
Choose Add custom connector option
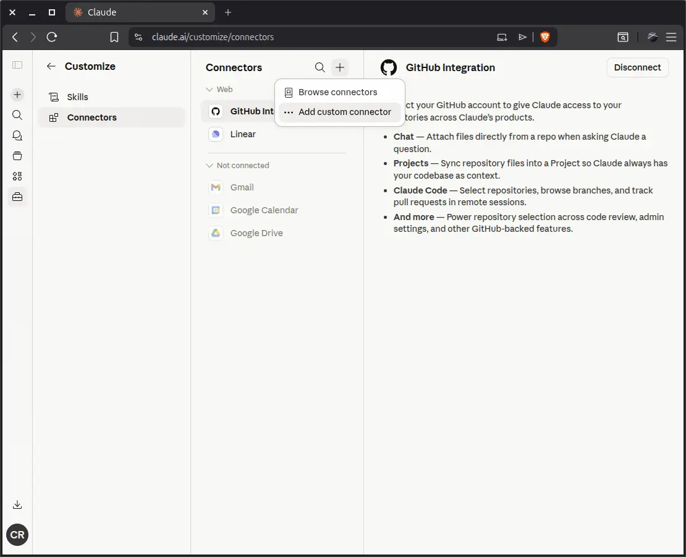tap(339, 112)
